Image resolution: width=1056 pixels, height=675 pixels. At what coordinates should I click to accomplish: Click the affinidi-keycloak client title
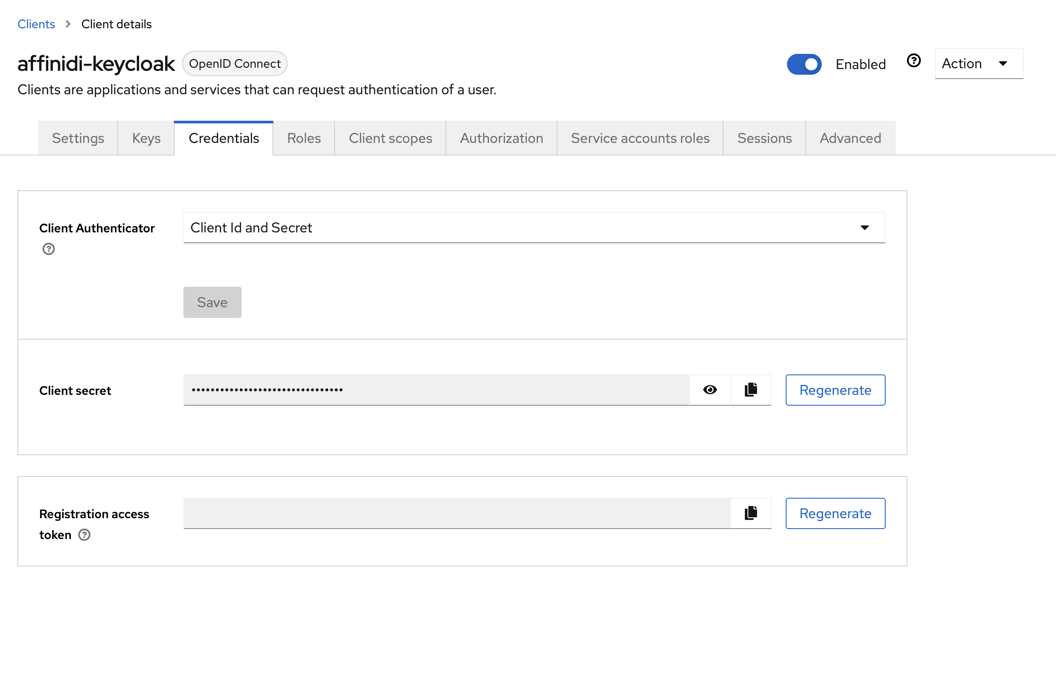[96, 64]
